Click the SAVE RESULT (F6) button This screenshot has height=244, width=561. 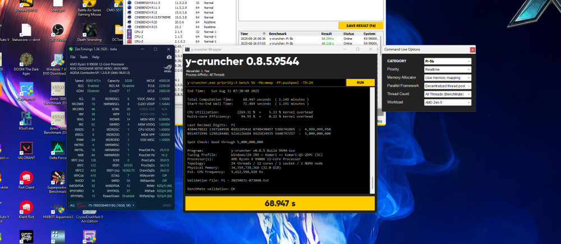point(360,26)
